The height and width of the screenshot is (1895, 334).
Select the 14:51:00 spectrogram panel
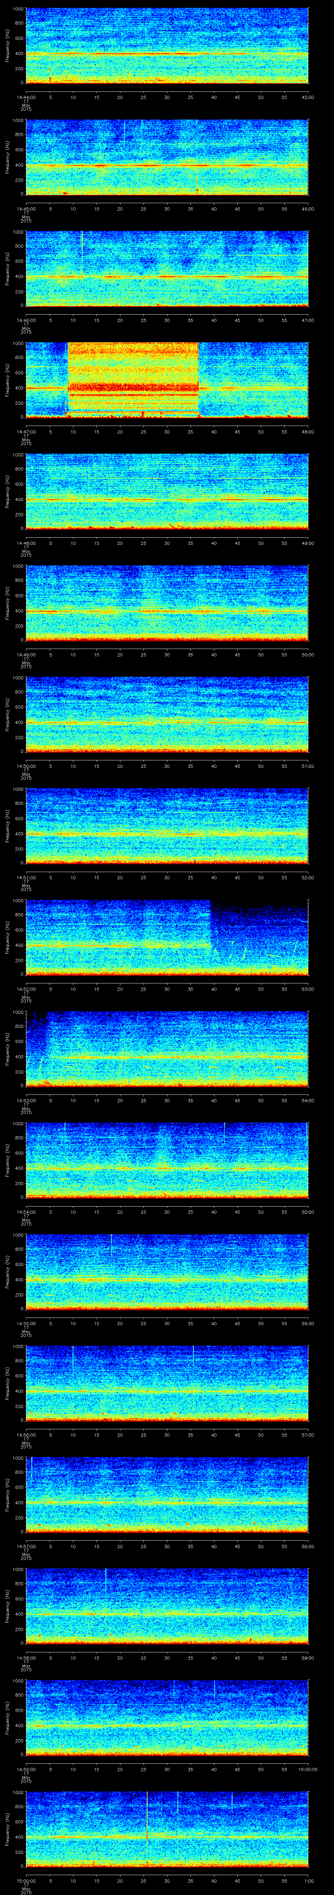pyautogui.click(x=167, y=825)
